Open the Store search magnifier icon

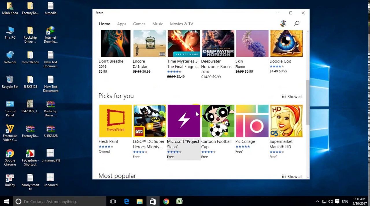[x=296, y=24]
